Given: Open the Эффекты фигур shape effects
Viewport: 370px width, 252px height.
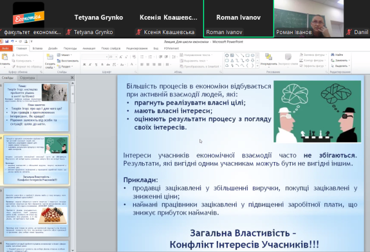Looking at the screenshot, I should coord(313,66).
